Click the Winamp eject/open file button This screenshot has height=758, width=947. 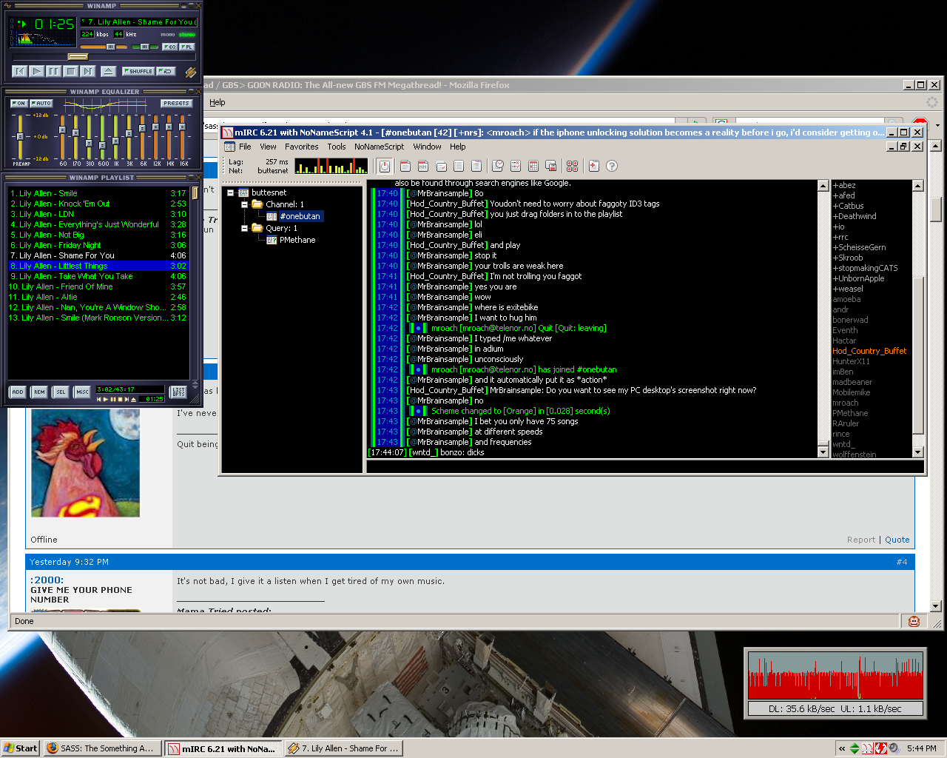point(108,71)
